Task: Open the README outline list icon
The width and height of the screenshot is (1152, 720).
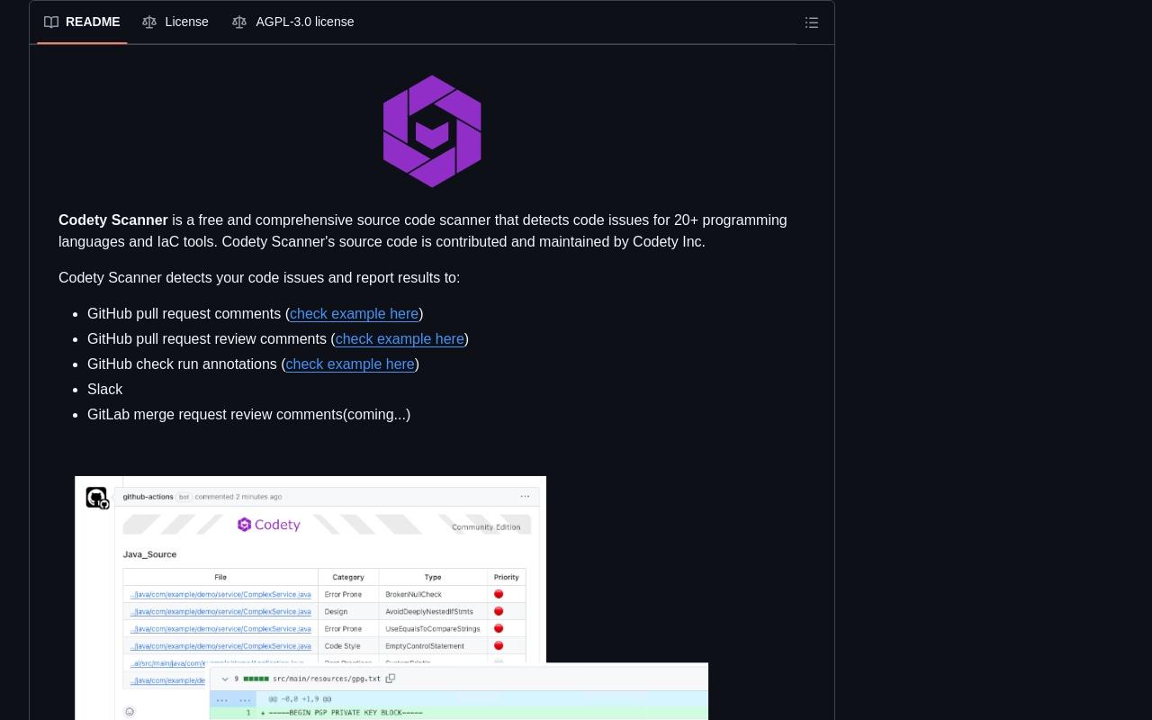Action: (x=812, y=22)
